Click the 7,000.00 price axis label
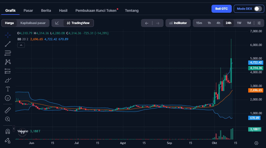 [256, 31]
